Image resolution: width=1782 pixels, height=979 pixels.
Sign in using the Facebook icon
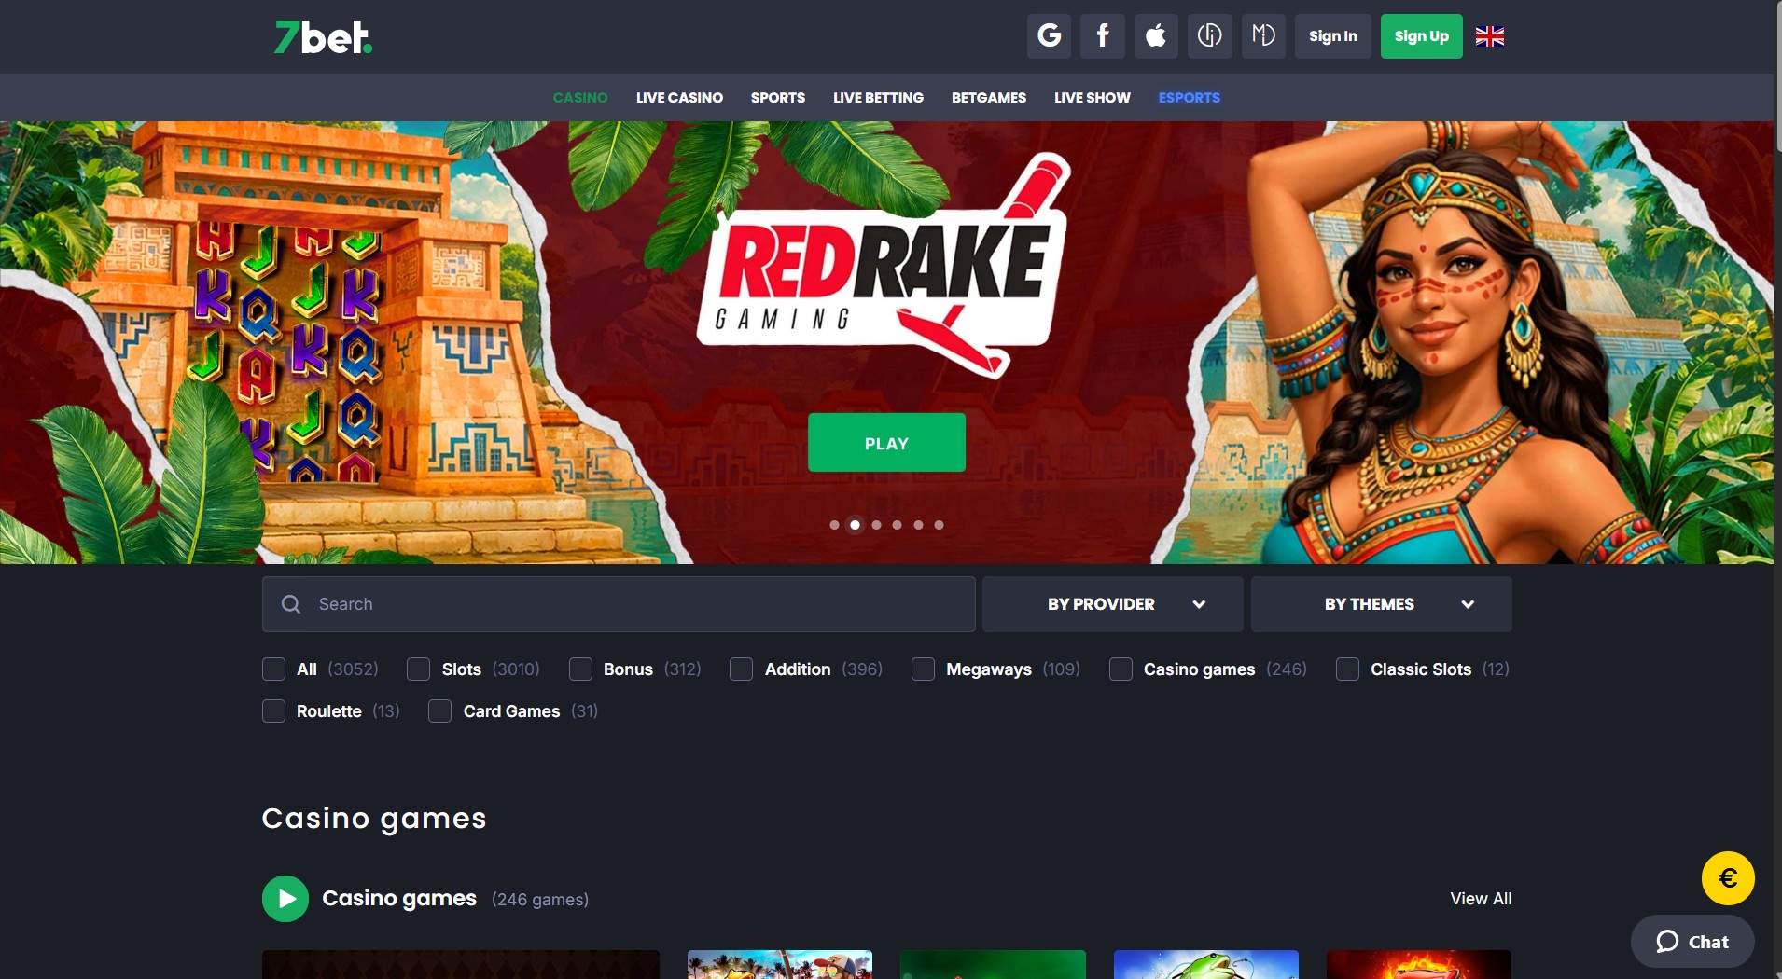(1103, 36)
